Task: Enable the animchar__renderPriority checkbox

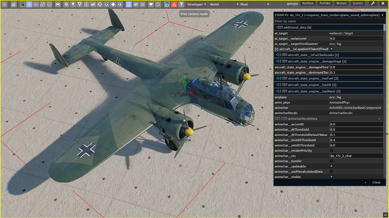Action: click(331, 151)
